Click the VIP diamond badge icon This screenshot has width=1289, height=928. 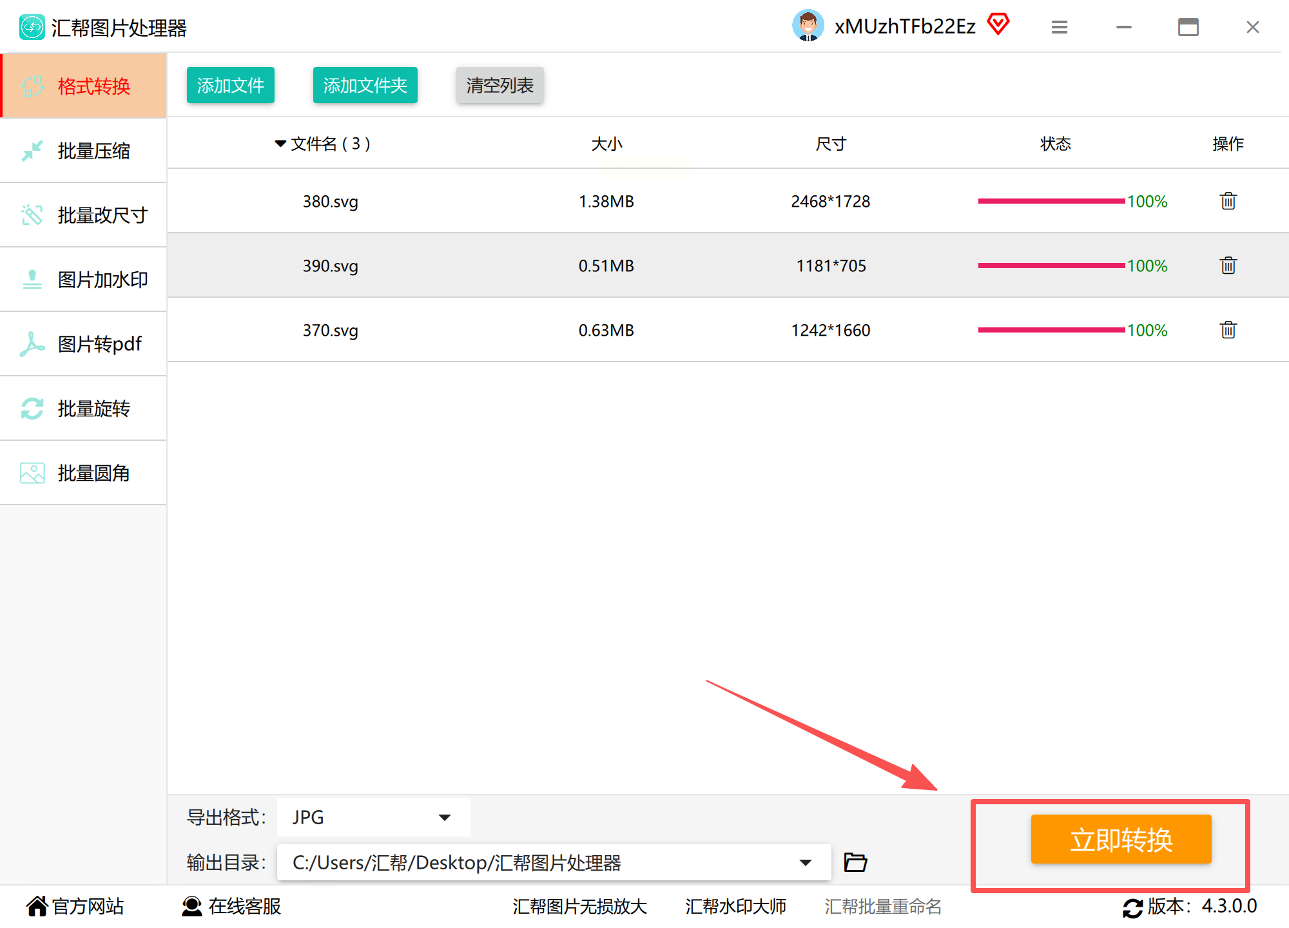pyautogui.click(x=998, y=24)
